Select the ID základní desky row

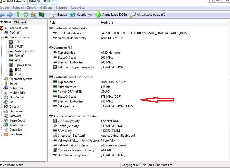tap(122, 33)
